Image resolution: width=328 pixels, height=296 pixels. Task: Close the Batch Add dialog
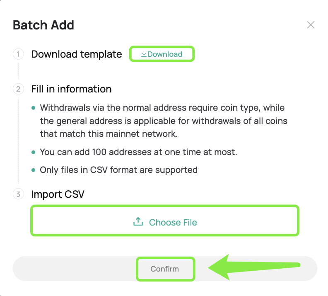[311, 25]
